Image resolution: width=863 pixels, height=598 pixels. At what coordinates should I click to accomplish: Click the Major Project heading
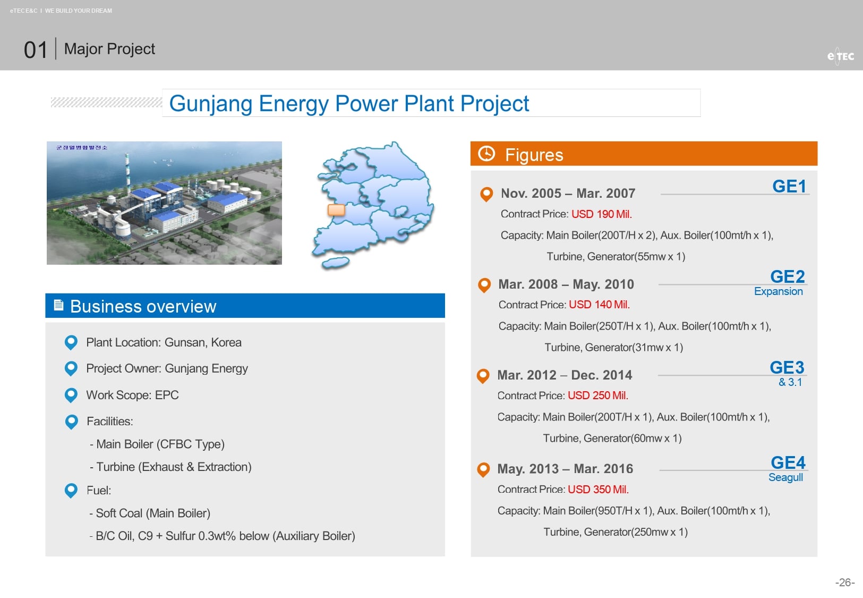109,49
